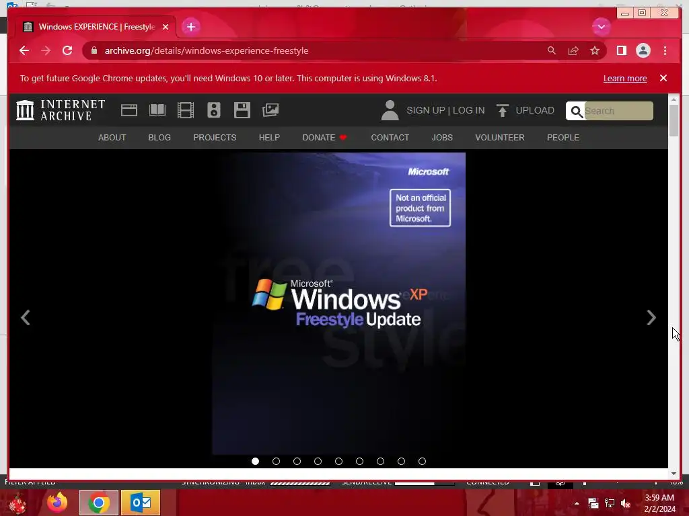Share this page icon in address bar
689x516 pixels.
coord(573,50)
